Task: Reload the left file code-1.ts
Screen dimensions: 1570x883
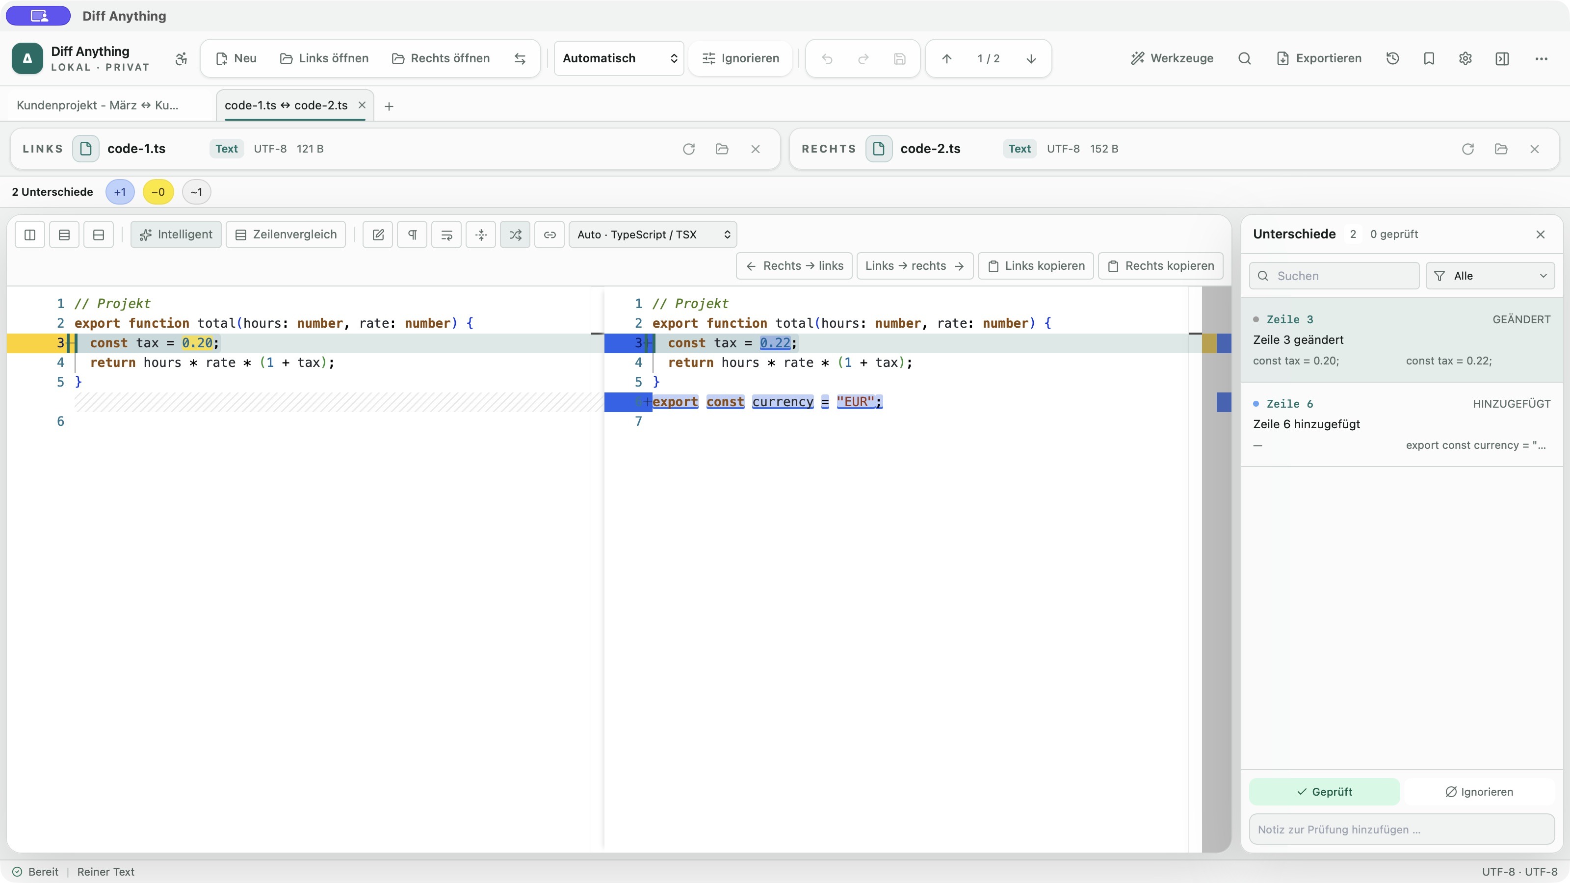Action: pyautogui.click(x=689, y=149)
